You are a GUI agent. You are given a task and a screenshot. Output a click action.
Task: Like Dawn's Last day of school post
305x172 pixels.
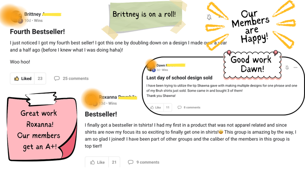pyautogui.click(x=155, y=107)
